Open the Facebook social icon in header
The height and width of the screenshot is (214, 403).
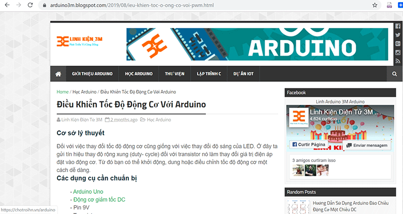[398, 26]
